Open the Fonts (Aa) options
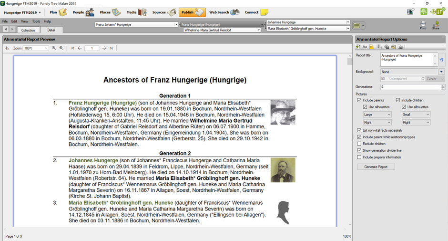Image resolution: width=448 pixels, height=241 pixels. pos(365,47)
